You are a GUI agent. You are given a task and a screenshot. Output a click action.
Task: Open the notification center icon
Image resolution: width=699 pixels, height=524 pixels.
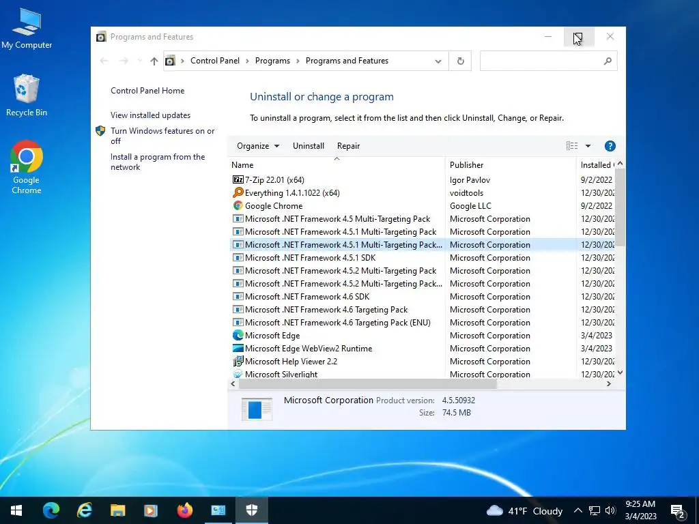coord(678,511)
